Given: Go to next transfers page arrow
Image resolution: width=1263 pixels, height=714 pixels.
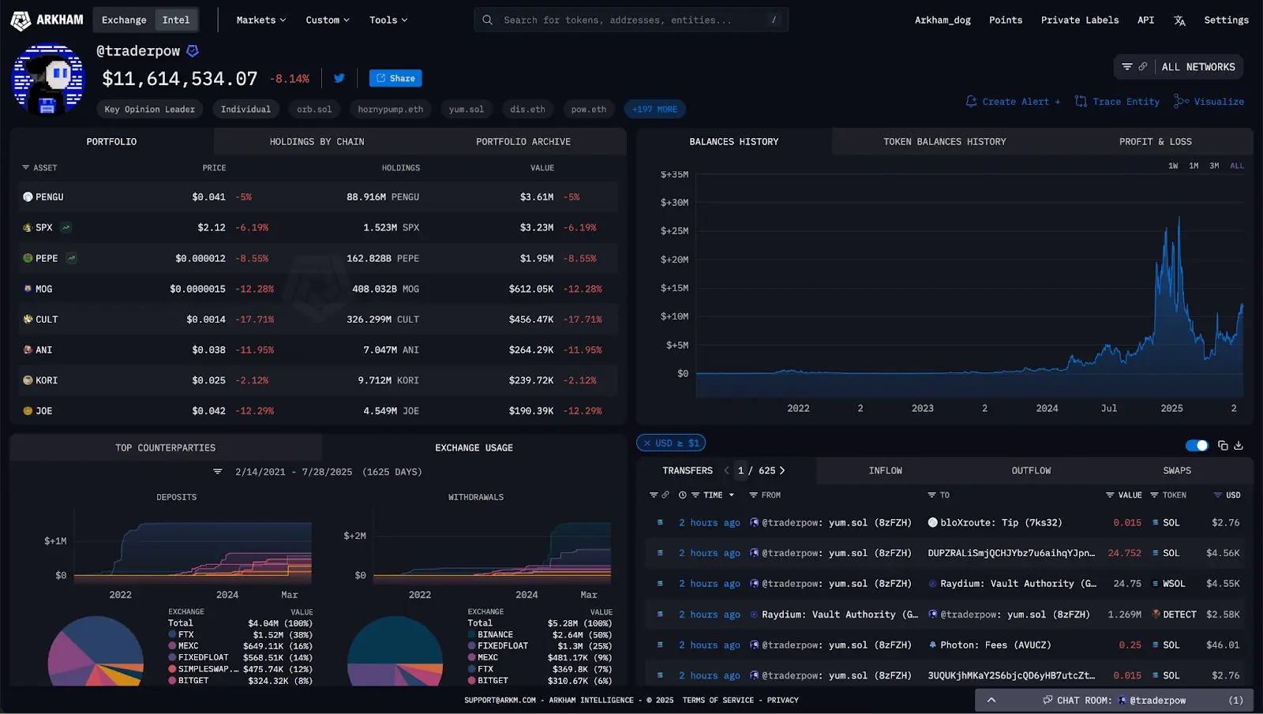Looking at the screenshot, I should 782,470.
